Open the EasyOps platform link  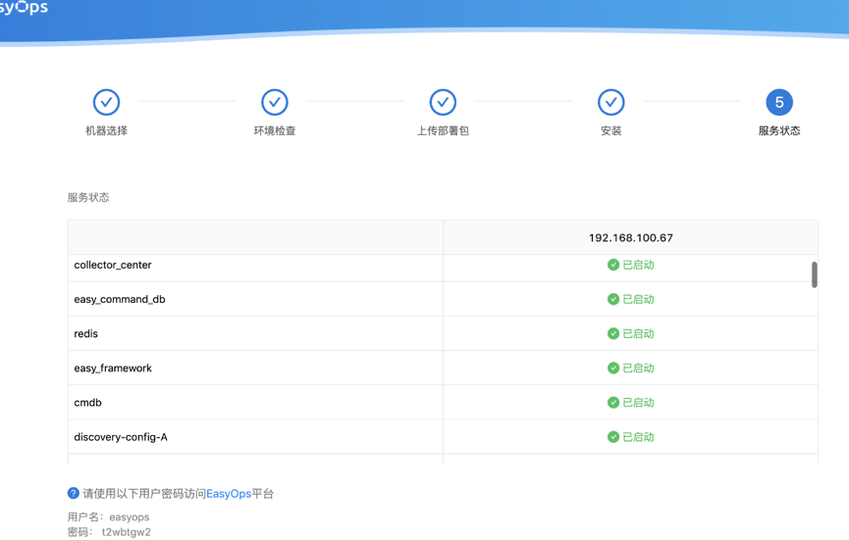pos(229,494)
